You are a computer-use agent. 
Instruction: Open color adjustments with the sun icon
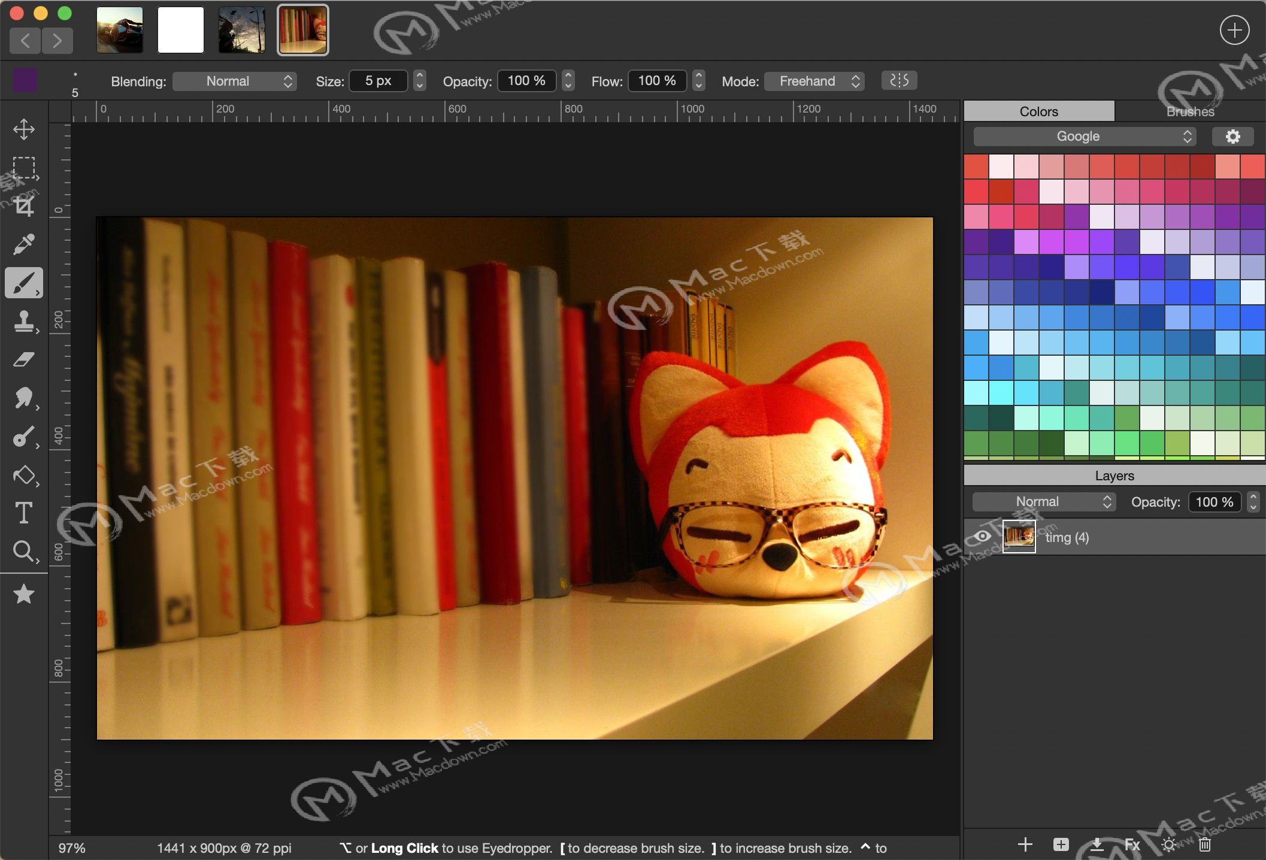(1168, 844)
